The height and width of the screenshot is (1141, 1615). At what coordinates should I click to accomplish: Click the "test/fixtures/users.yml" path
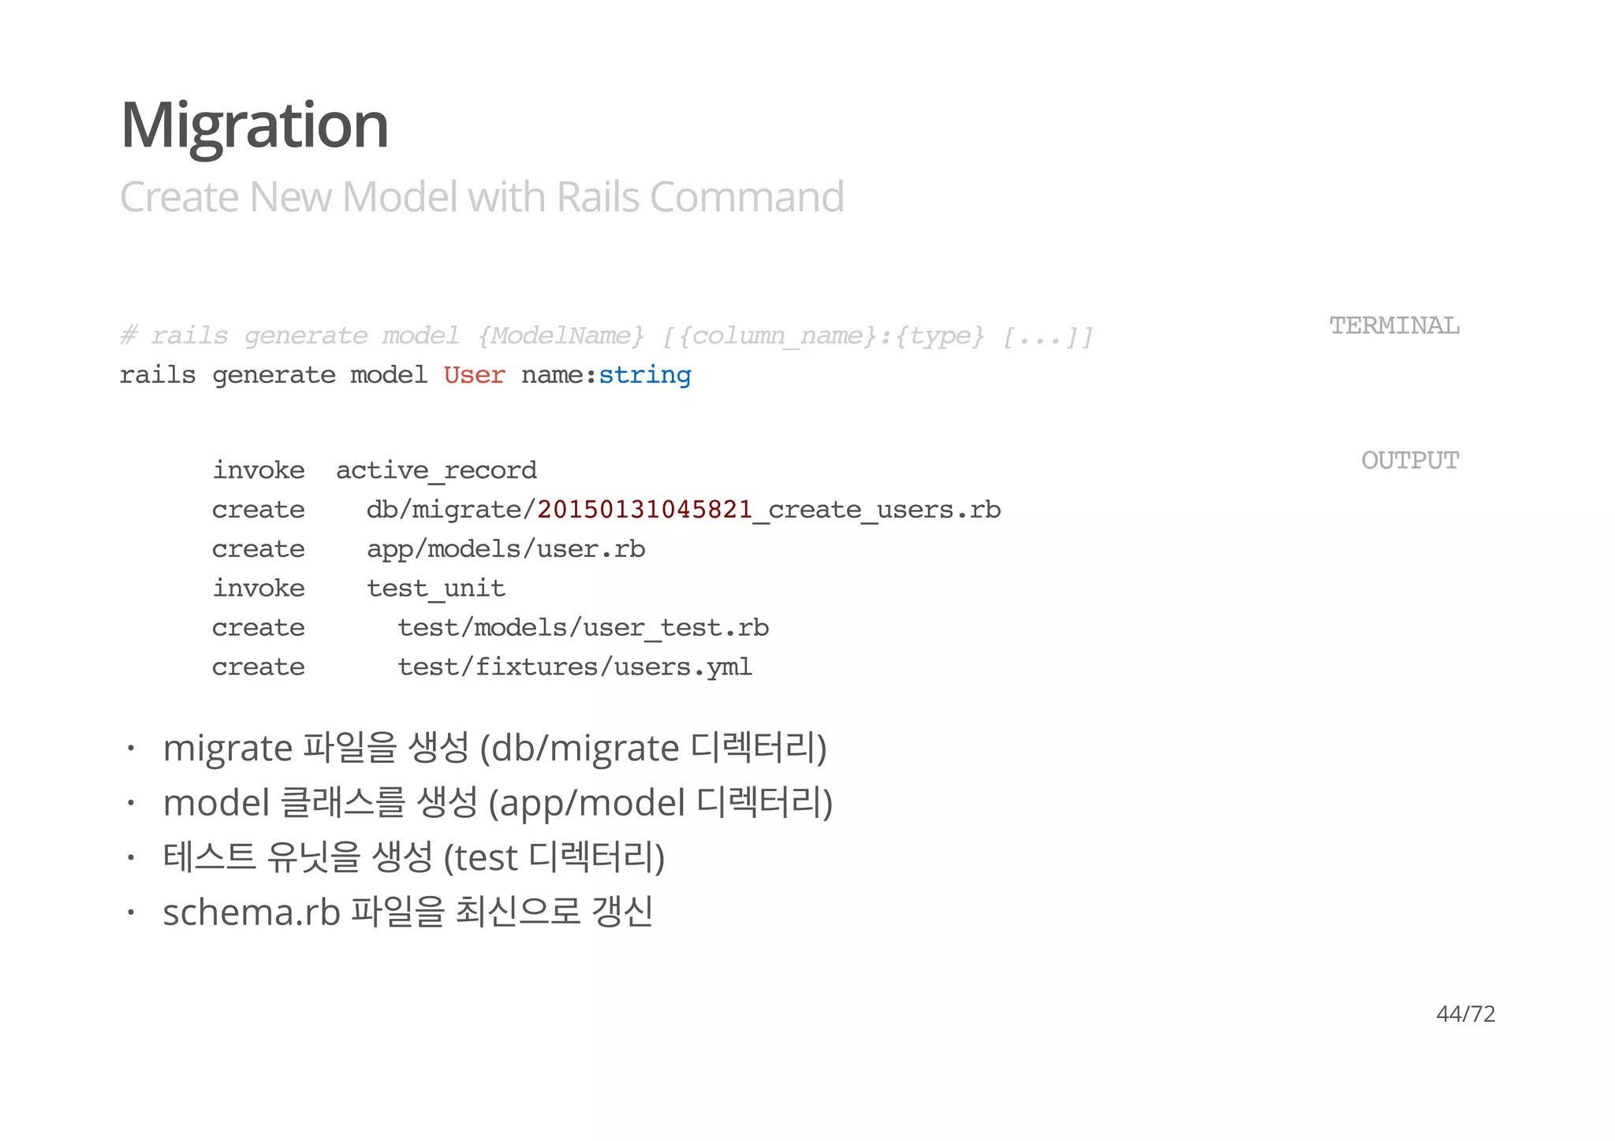click(575, 667)
